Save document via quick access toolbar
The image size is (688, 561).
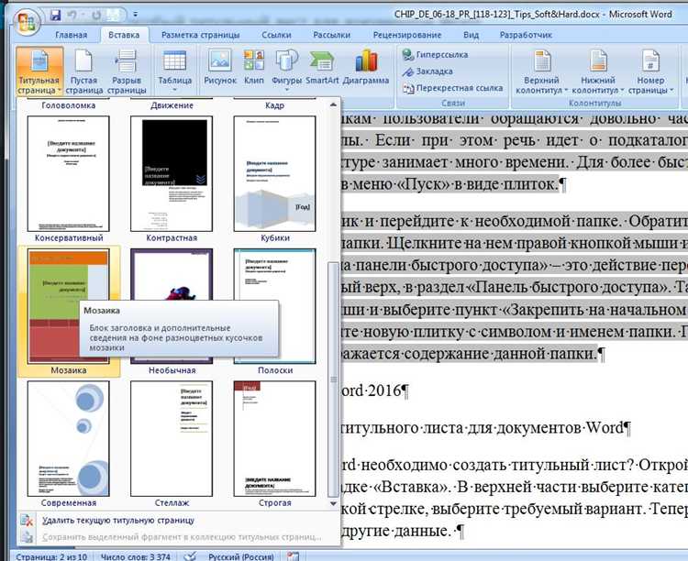pos(55,16)
